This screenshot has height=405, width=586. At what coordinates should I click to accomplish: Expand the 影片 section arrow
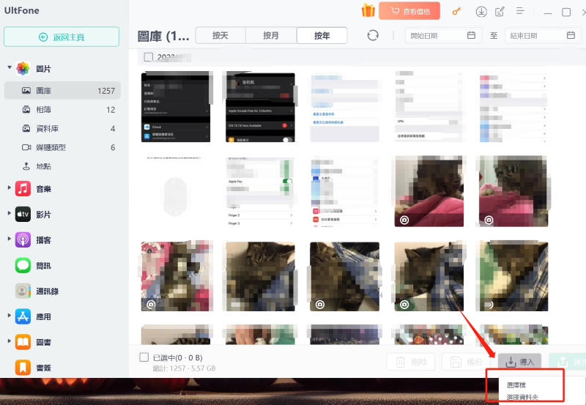[x=10, y=213]
